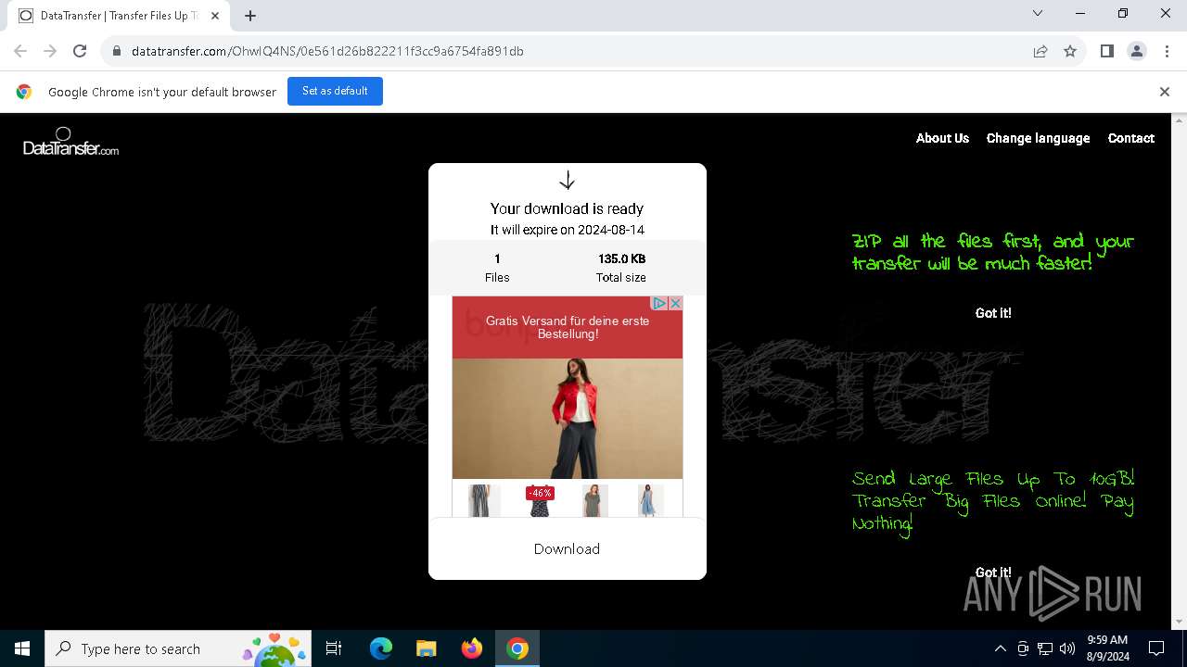The width and height of the screenshot is (1187, 667).
Task: Click the taskbar search box
Action: coord(177,648)
